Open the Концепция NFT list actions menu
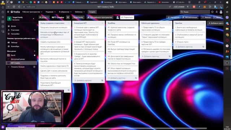The image size is (231, 130). 103,23
